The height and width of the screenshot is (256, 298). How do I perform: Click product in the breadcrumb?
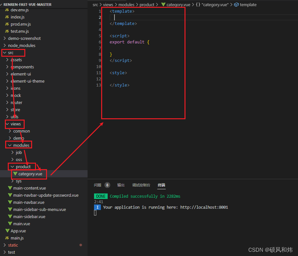[147, 5]
